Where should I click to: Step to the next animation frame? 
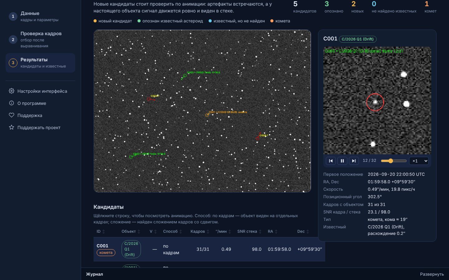click(x=353, y=161)
